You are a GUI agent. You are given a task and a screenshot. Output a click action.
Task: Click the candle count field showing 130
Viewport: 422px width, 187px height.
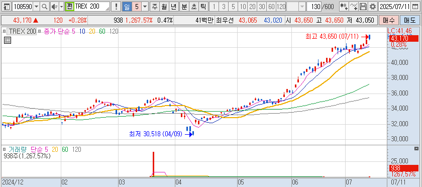tap(314, 7)
